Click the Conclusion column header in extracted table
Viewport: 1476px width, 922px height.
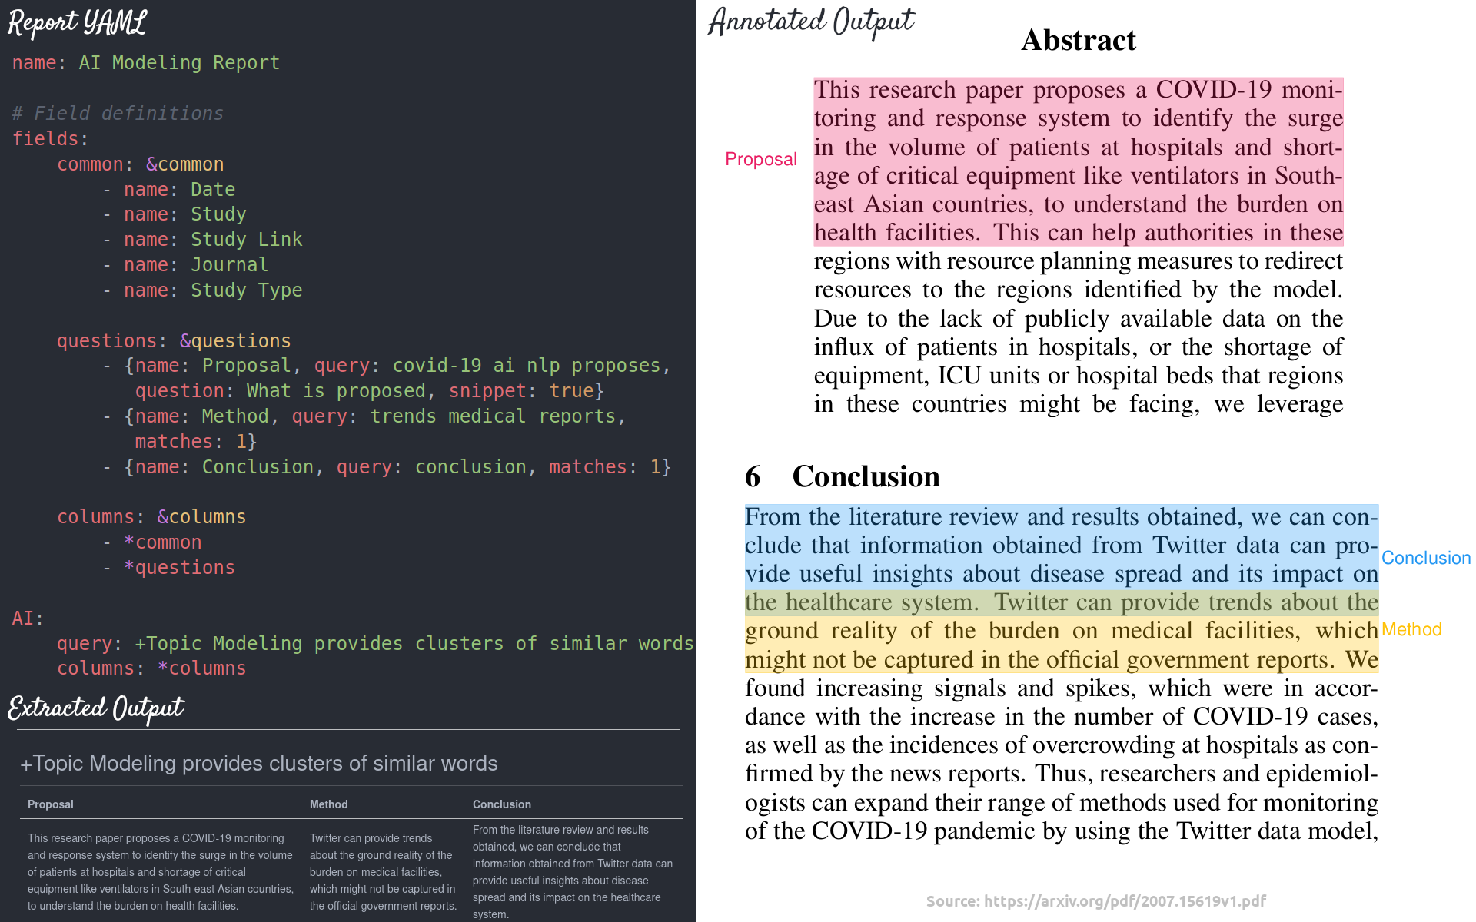(x=500, y=803)
